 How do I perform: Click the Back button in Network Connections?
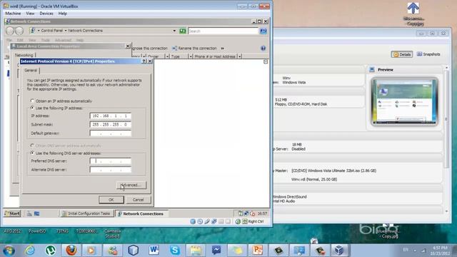pyautogui.click(x=10, y=31)
